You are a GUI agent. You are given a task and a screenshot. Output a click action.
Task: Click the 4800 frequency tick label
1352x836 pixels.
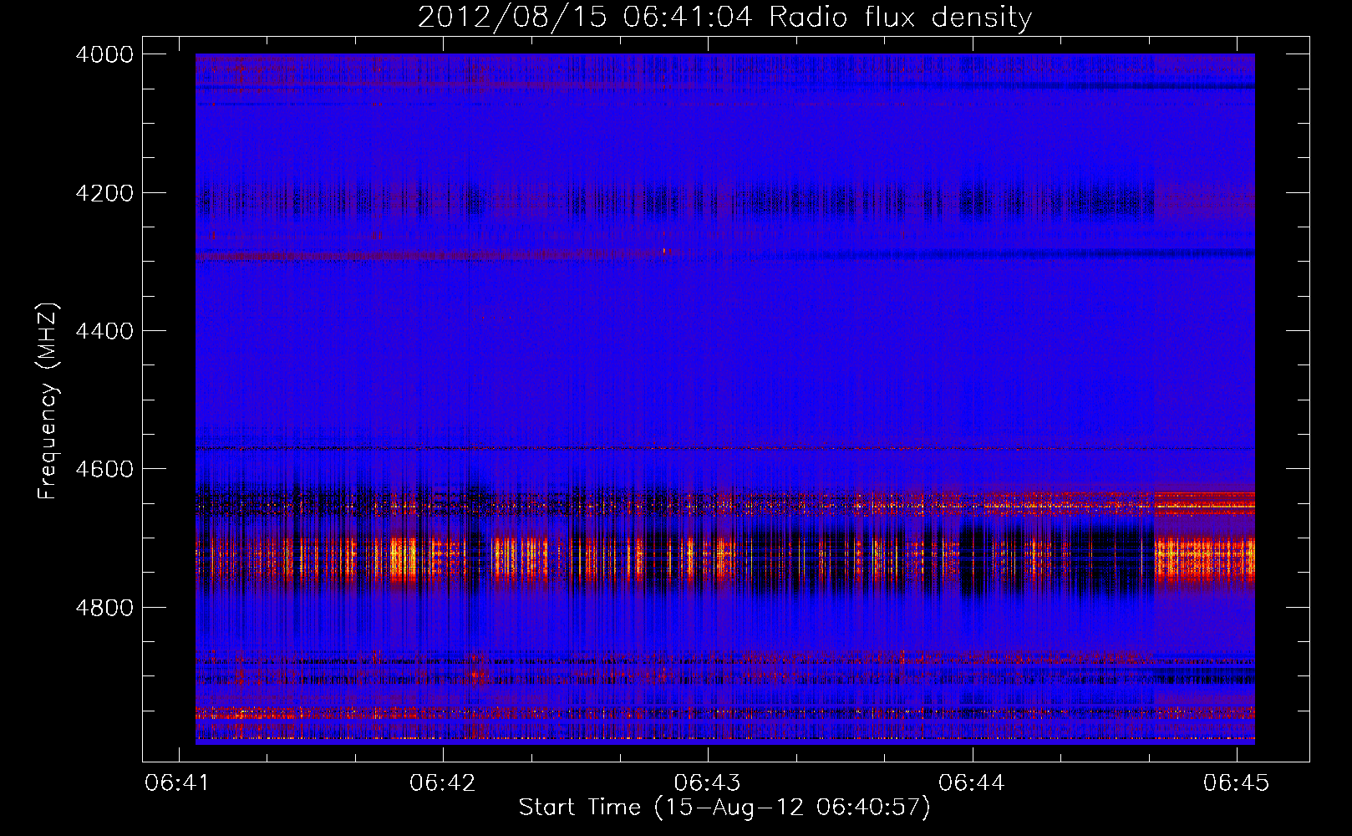click(x=104, y=608)
